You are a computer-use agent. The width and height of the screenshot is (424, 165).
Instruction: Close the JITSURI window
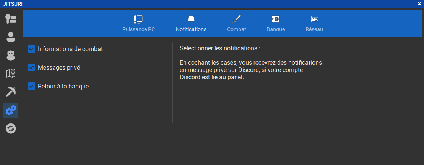click(x=419, y=4)
